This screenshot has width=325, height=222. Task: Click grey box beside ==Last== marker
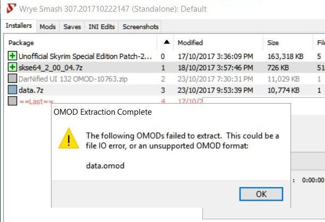click(12, 101)
